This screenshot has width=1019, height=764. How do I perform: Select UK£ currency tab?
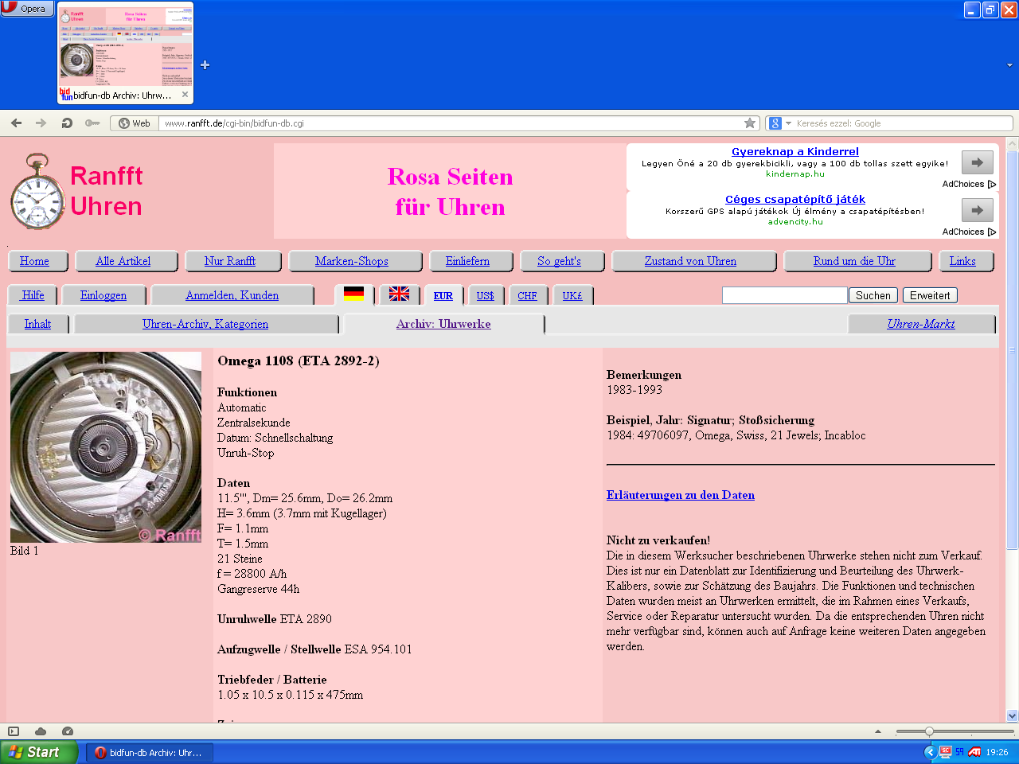[572, 295]
